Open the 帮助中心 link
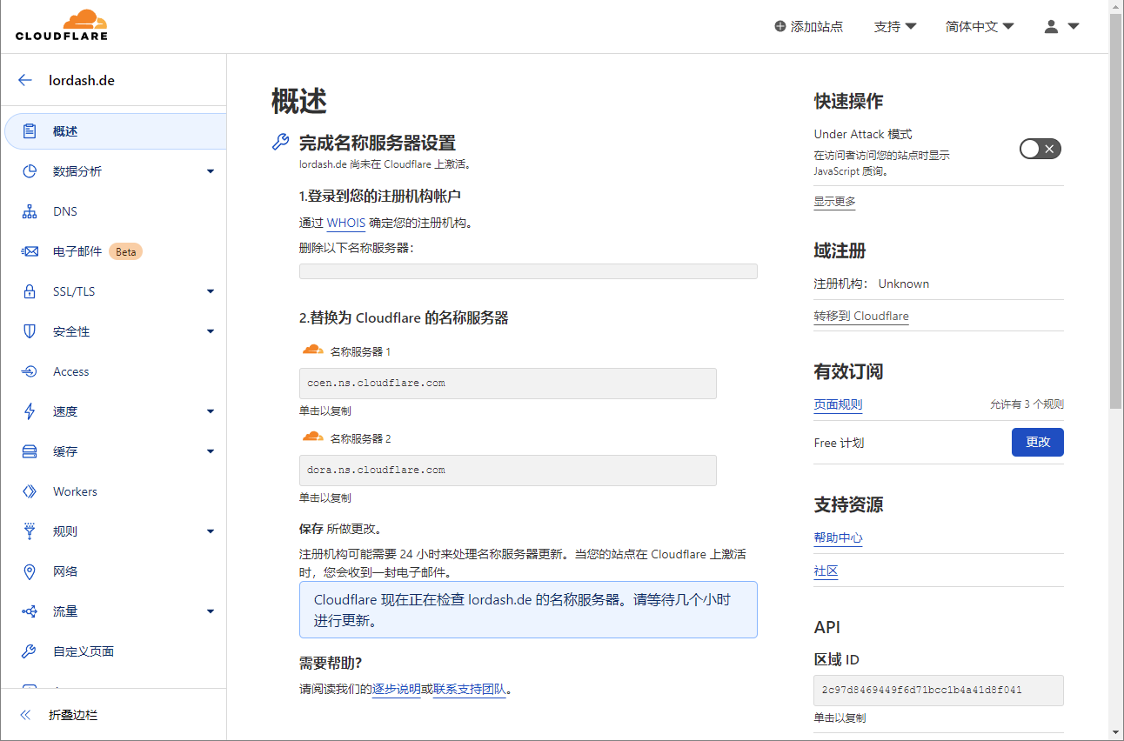This screenshot has width=1124, height=741. point(838,537)
